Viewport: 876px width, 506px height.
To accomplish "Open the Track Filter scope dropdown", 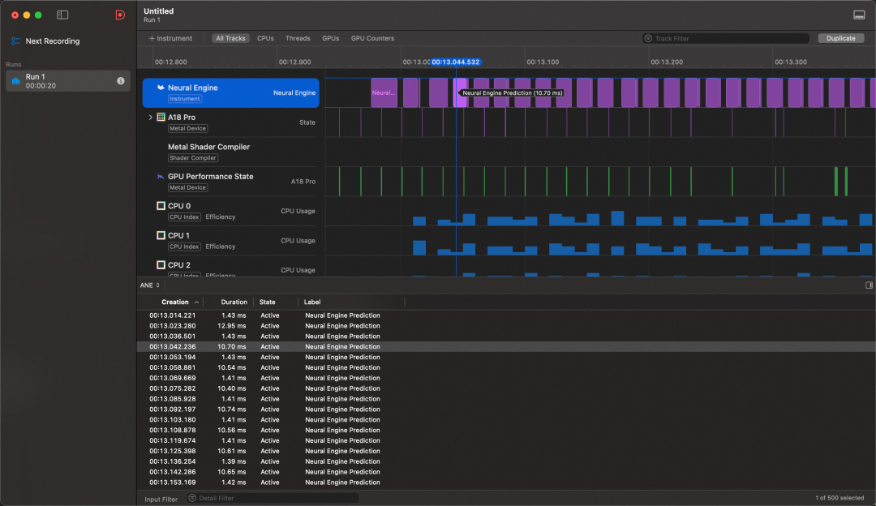I will (x=647, y=38).
